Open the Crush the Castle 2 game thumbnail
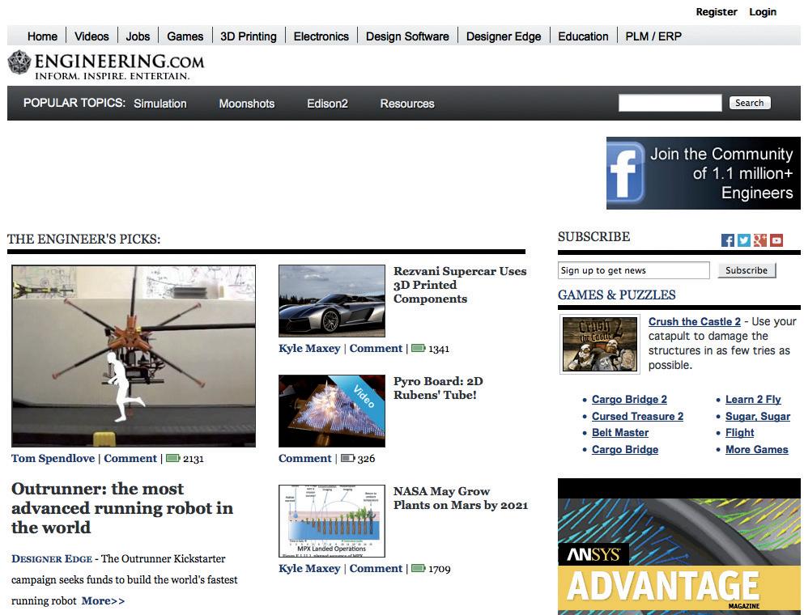This screenshot has width=804, height=615. [600, 344]
